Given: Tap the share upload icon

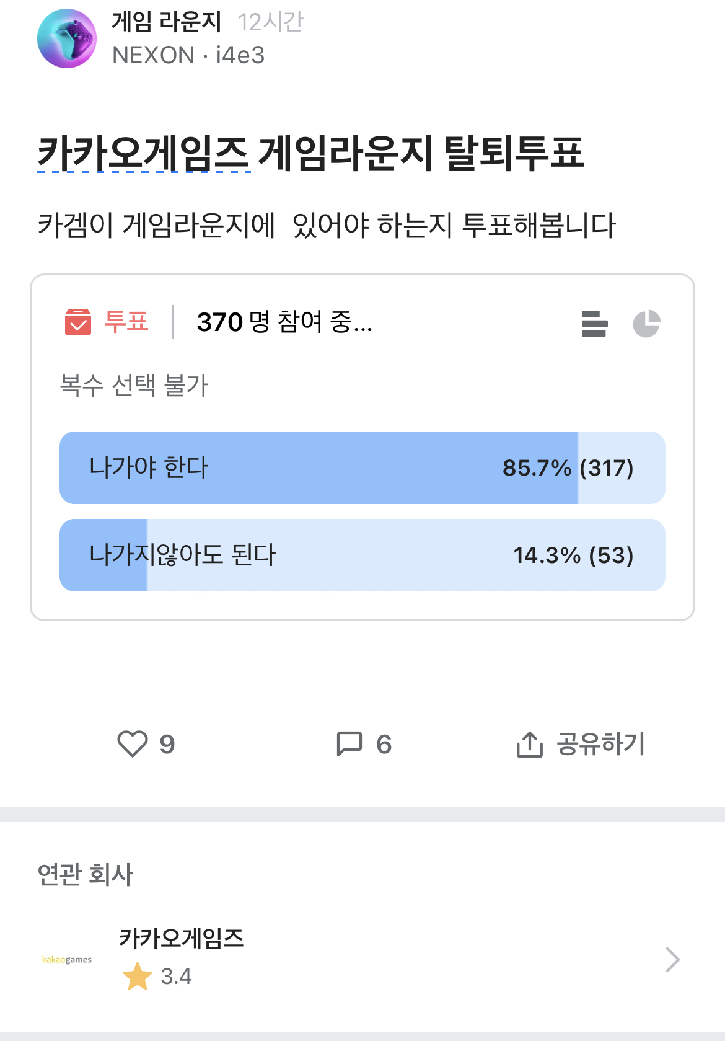Looking at the screenshot, I should point(529,745).
